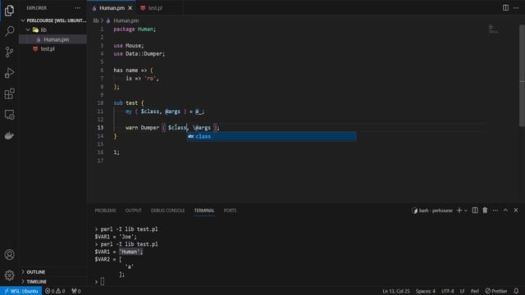Click the lib breadcrumb segment
The image size is (525, 295).
96,20
